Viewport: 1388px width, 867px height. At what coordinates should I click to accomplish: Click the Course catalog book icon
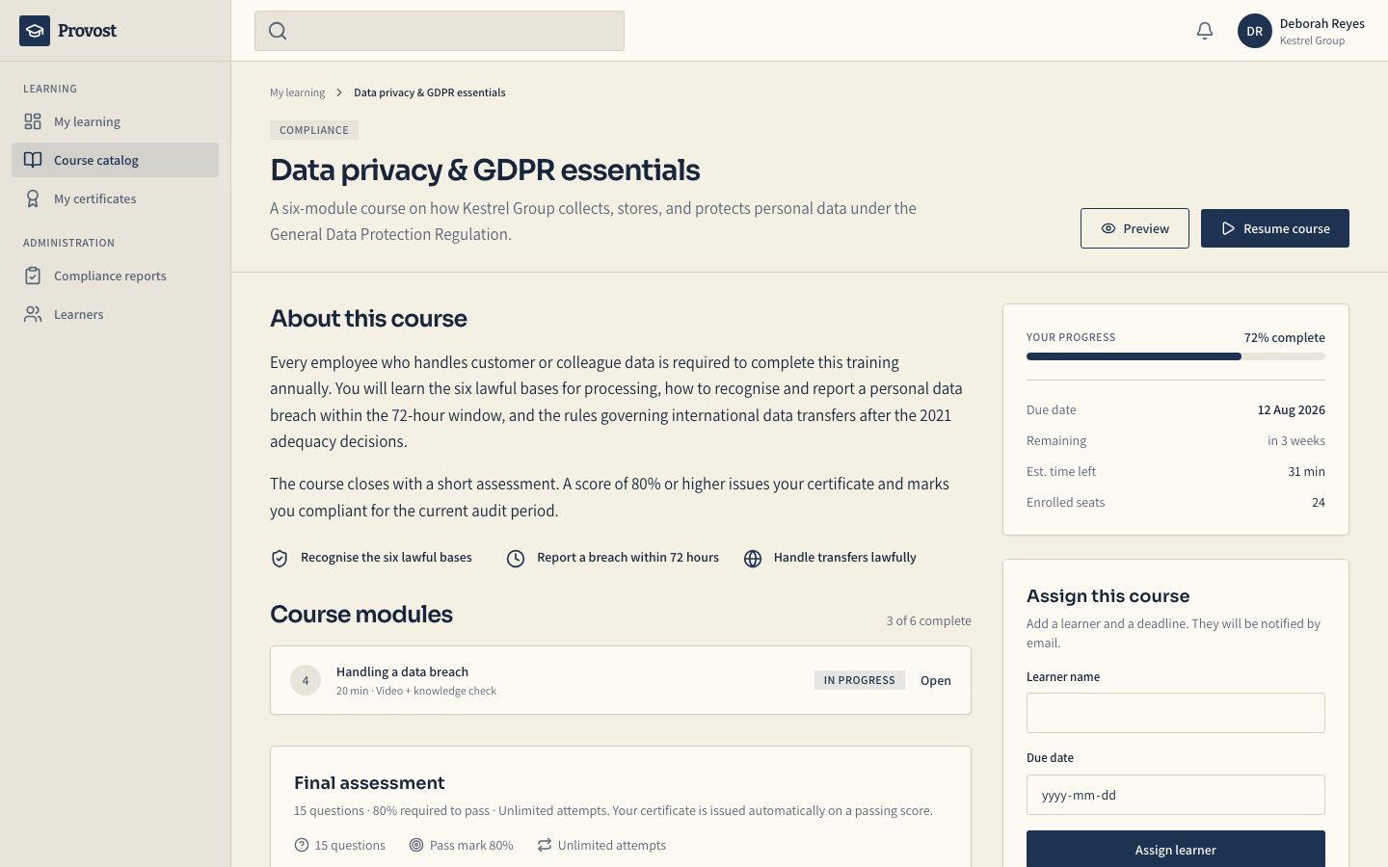coord(33,160)
